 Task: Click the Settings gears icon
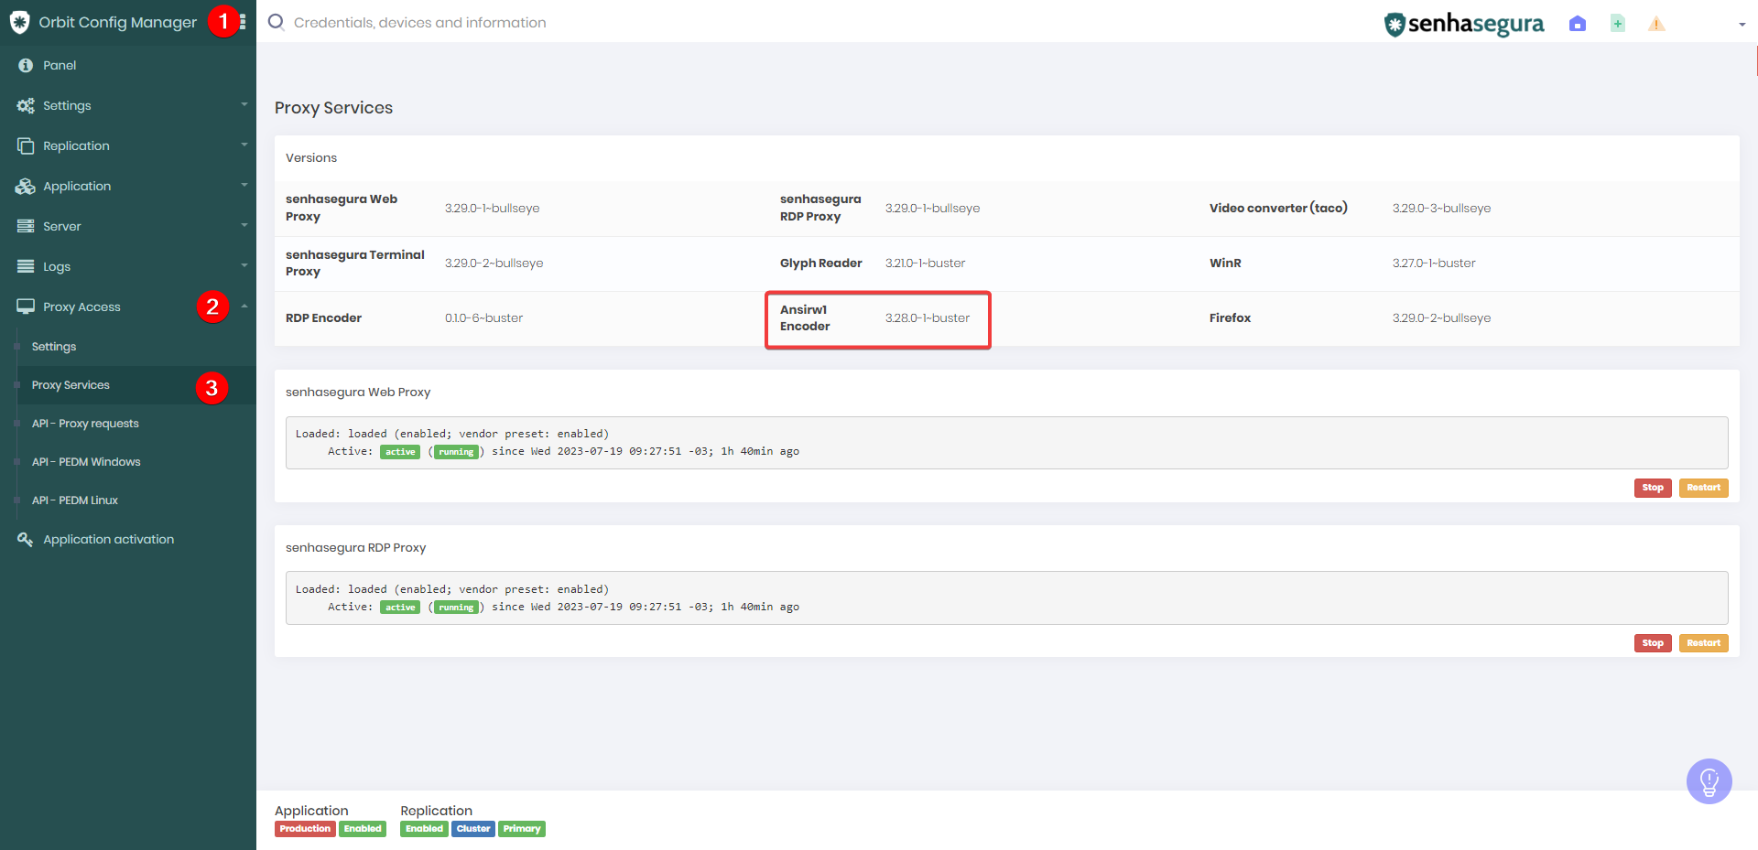click(26, 105)
